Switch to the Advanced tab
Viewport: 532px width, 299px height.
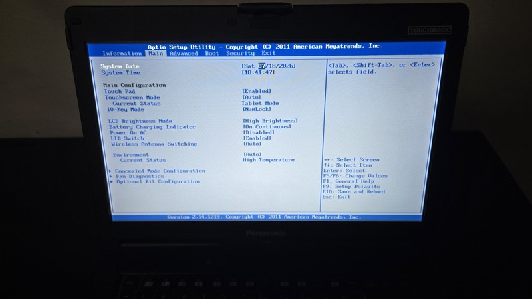184,54
